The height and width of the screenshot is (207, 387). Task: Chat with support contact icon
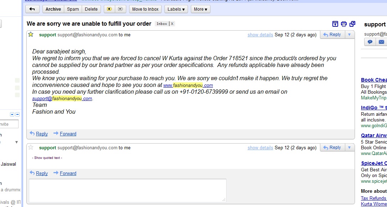tap(370, 42)
